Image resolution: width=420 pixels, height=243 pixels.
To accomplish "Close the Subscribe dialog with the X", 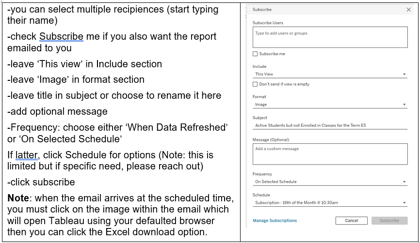I will pyautogui.click(x=408, y=9).
